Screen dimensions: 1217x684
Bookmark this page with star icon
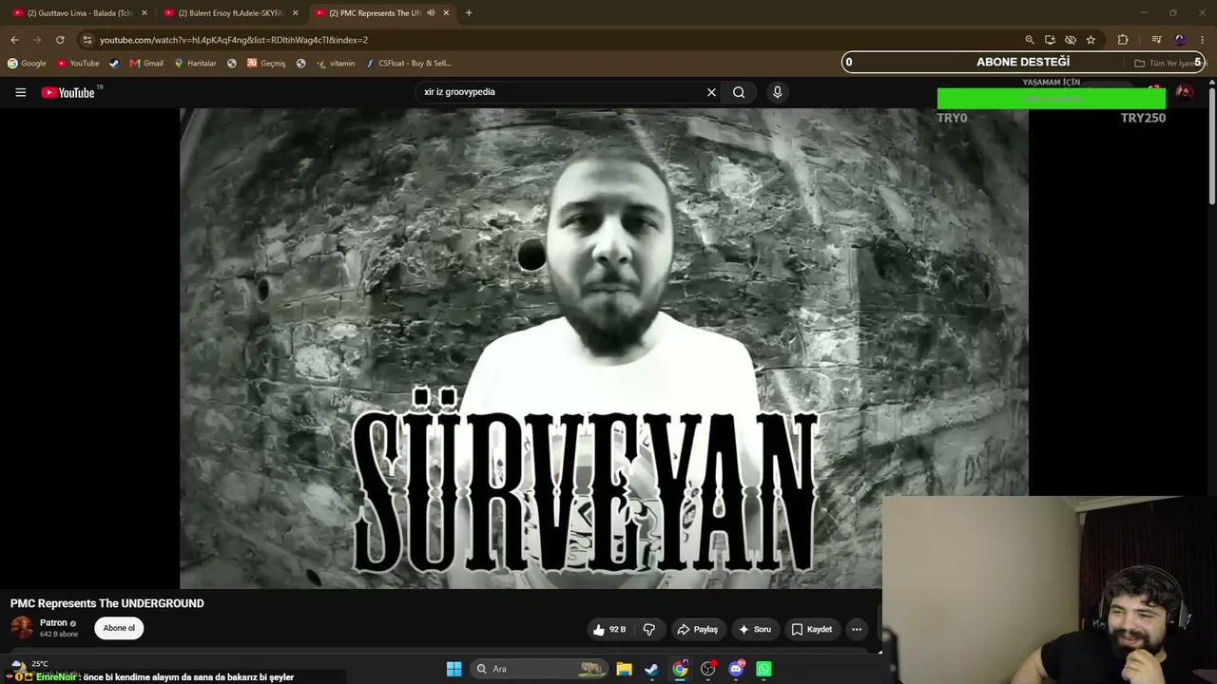[1091, 40]
